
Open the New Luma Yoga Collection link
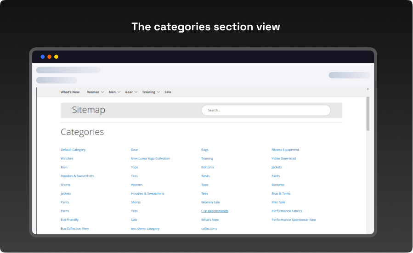[150, 158]
